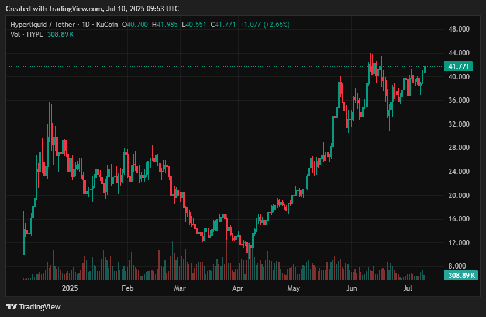Click the 2025 year label on time axis
Image resolution: width=486 pixels, height=317 pixels.
click(x=70, y=288)
